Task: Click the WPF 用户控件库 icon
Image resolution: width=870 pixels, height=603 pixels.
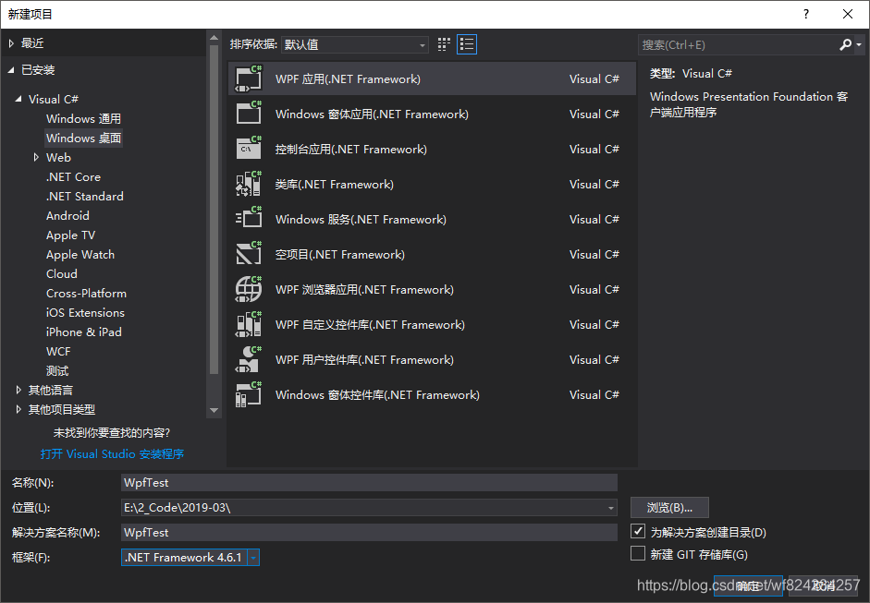Action: point(249,359)
